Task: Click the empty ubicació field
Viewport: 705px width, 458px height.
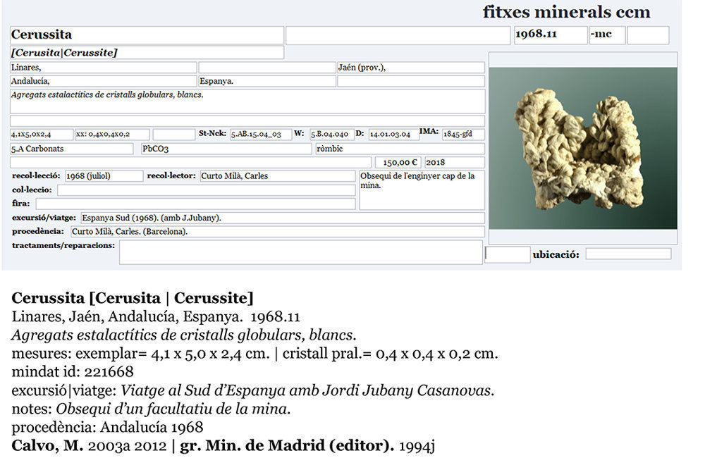Action: (628, 254)
